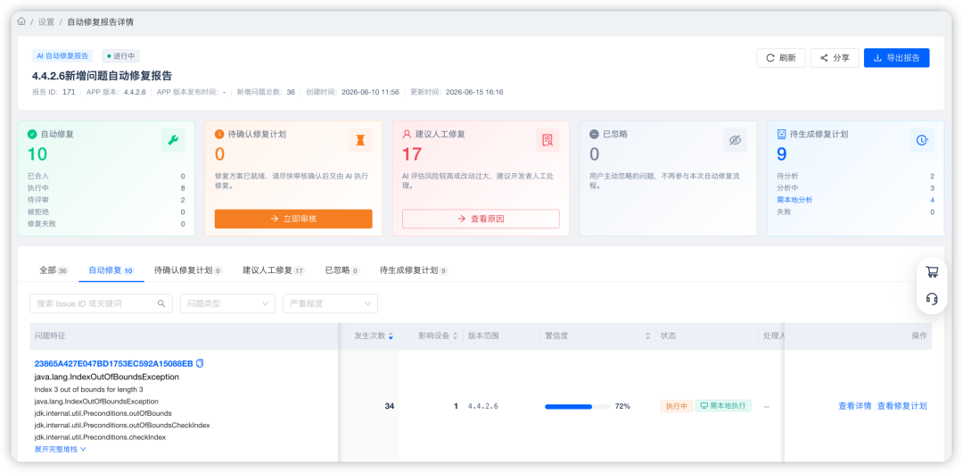Click the 查看原因 button

tap(481, 219)
